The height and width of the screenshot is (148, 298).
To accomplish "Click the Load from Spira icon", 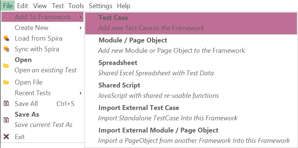I will [6, 38].
